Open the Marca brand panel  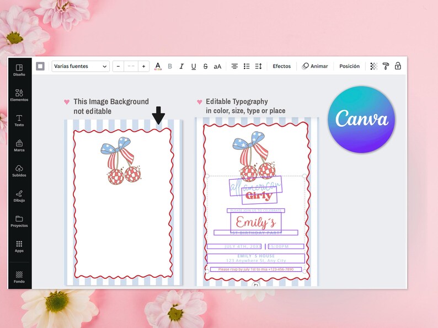pos(19,146)
